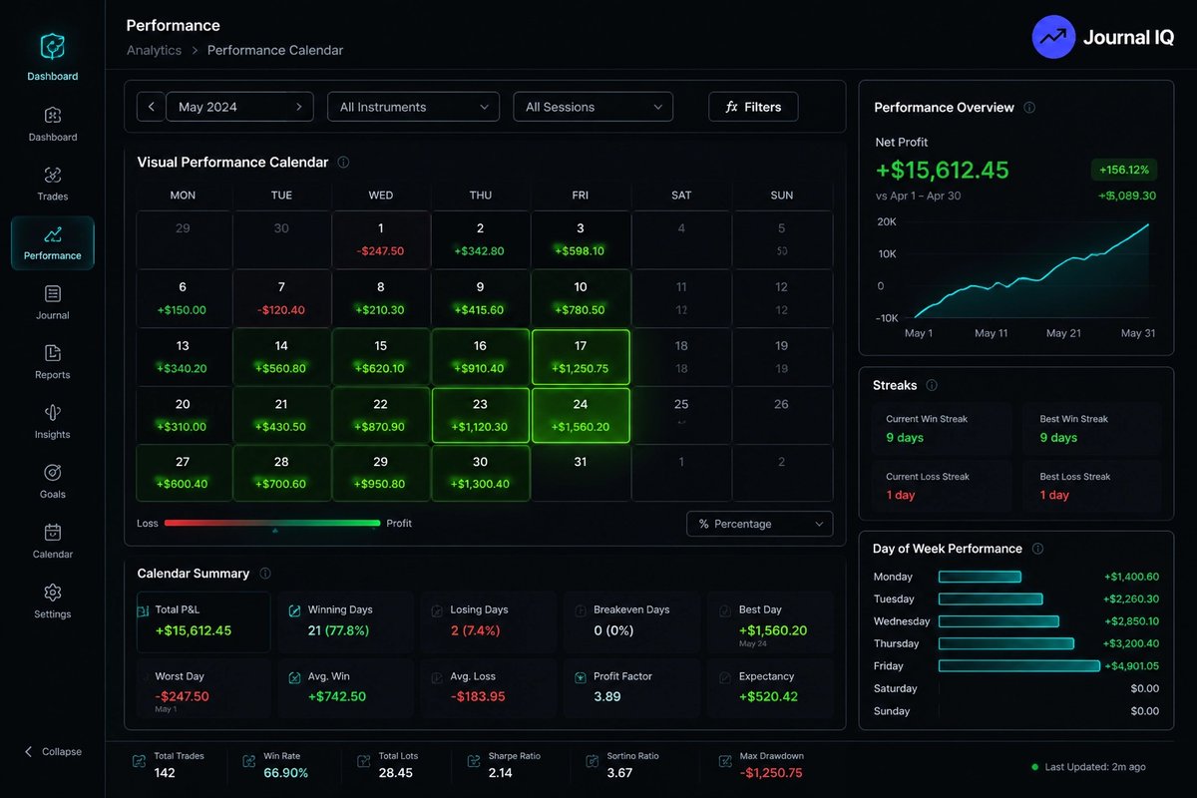Click the Best Day summary card
This screenshot has width=1197, height=798.
pos(770,622)
